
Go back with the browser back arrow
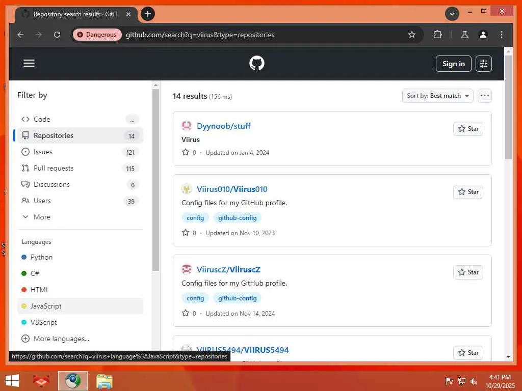click(x=20, y=35)
